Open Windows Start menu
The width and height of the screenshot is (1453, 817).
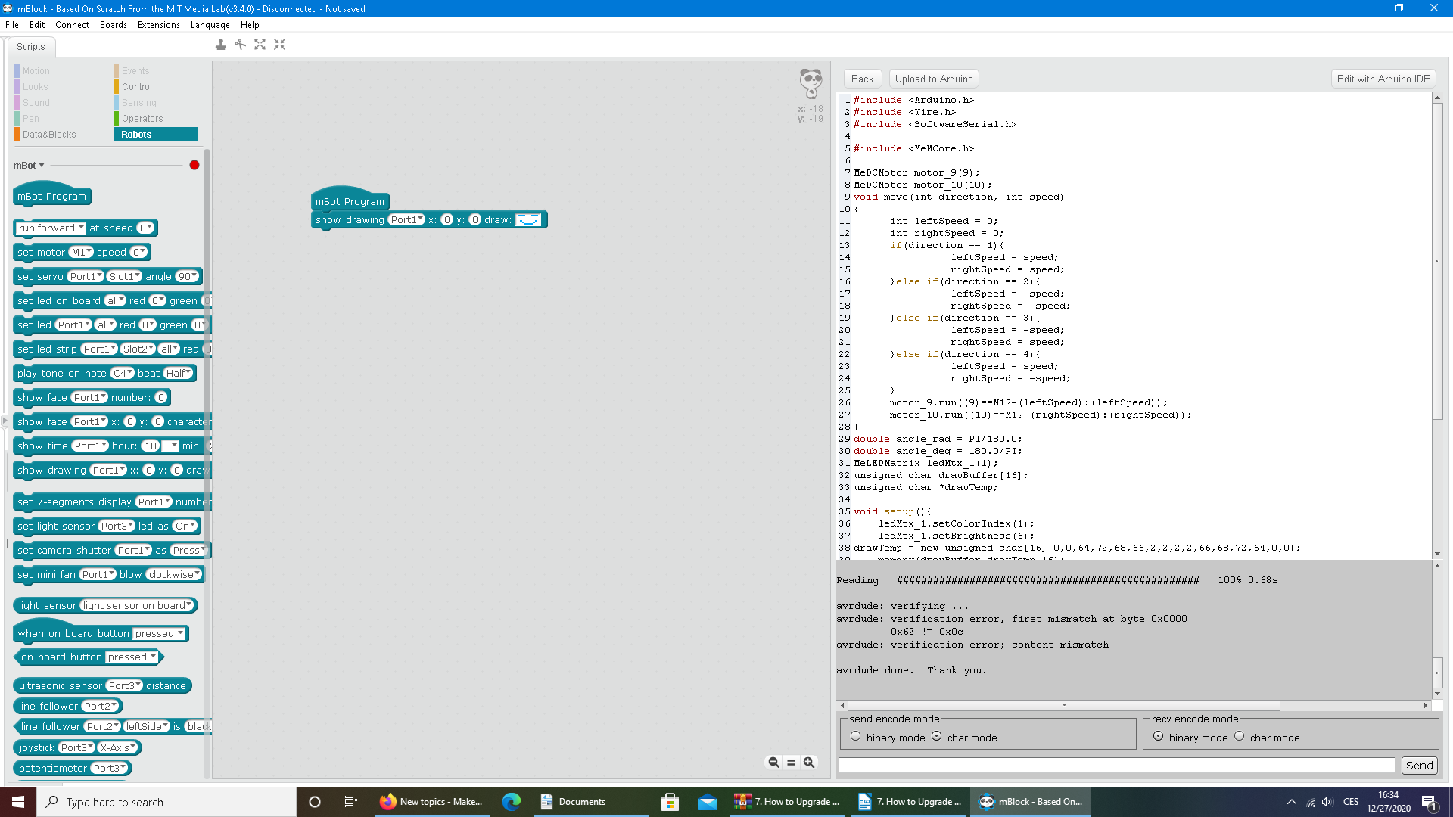click(x=18, y=802)
